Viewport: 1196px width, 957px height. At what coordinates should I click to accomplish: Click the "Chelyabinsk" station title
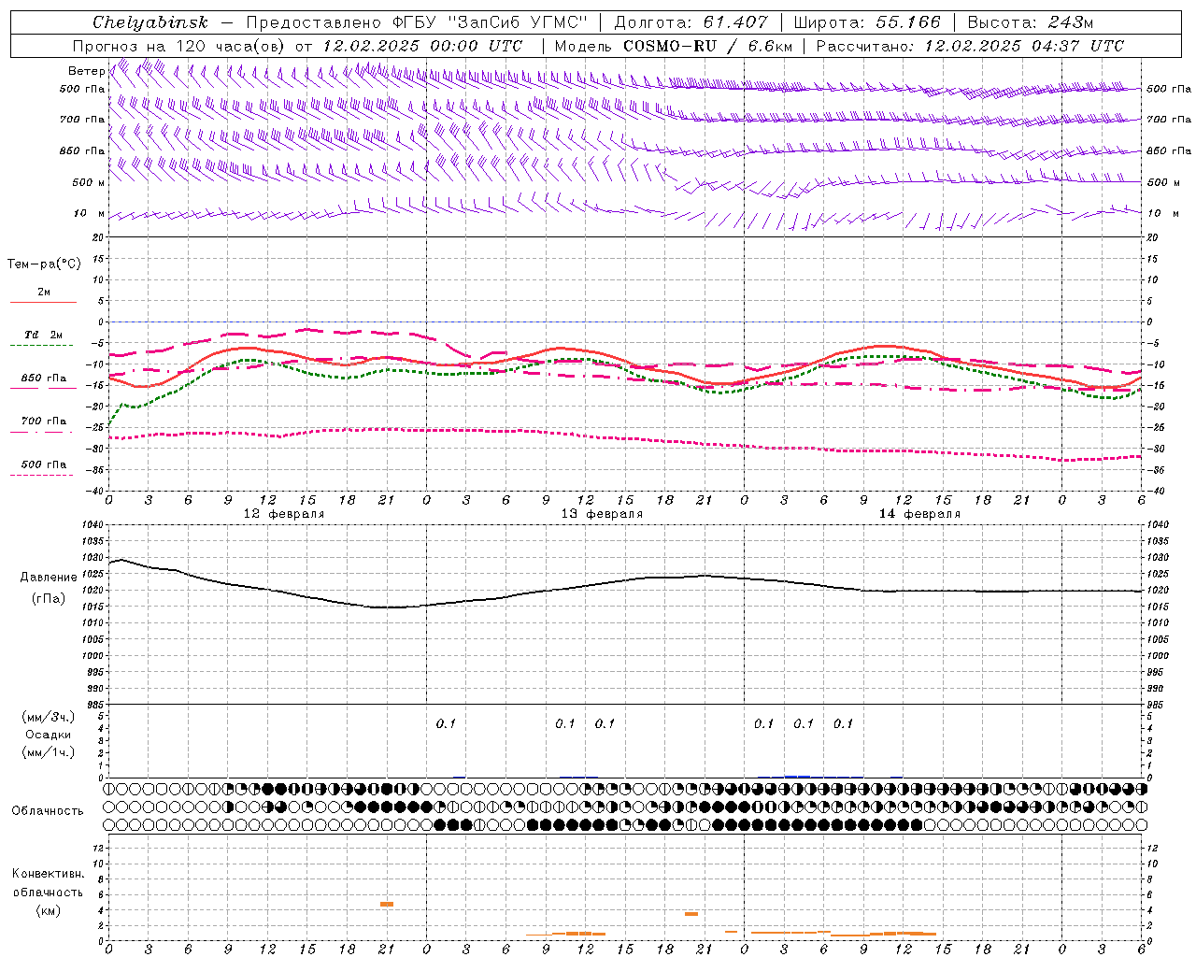(x=149, y=22)
